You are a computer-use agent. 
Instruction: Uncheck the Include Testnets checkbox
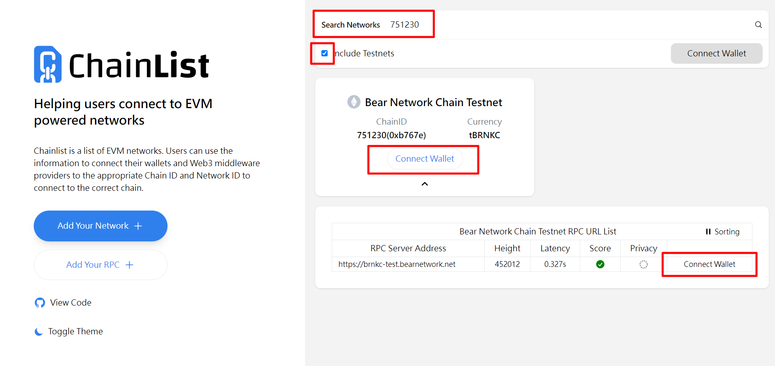click(x=324, y=53)
